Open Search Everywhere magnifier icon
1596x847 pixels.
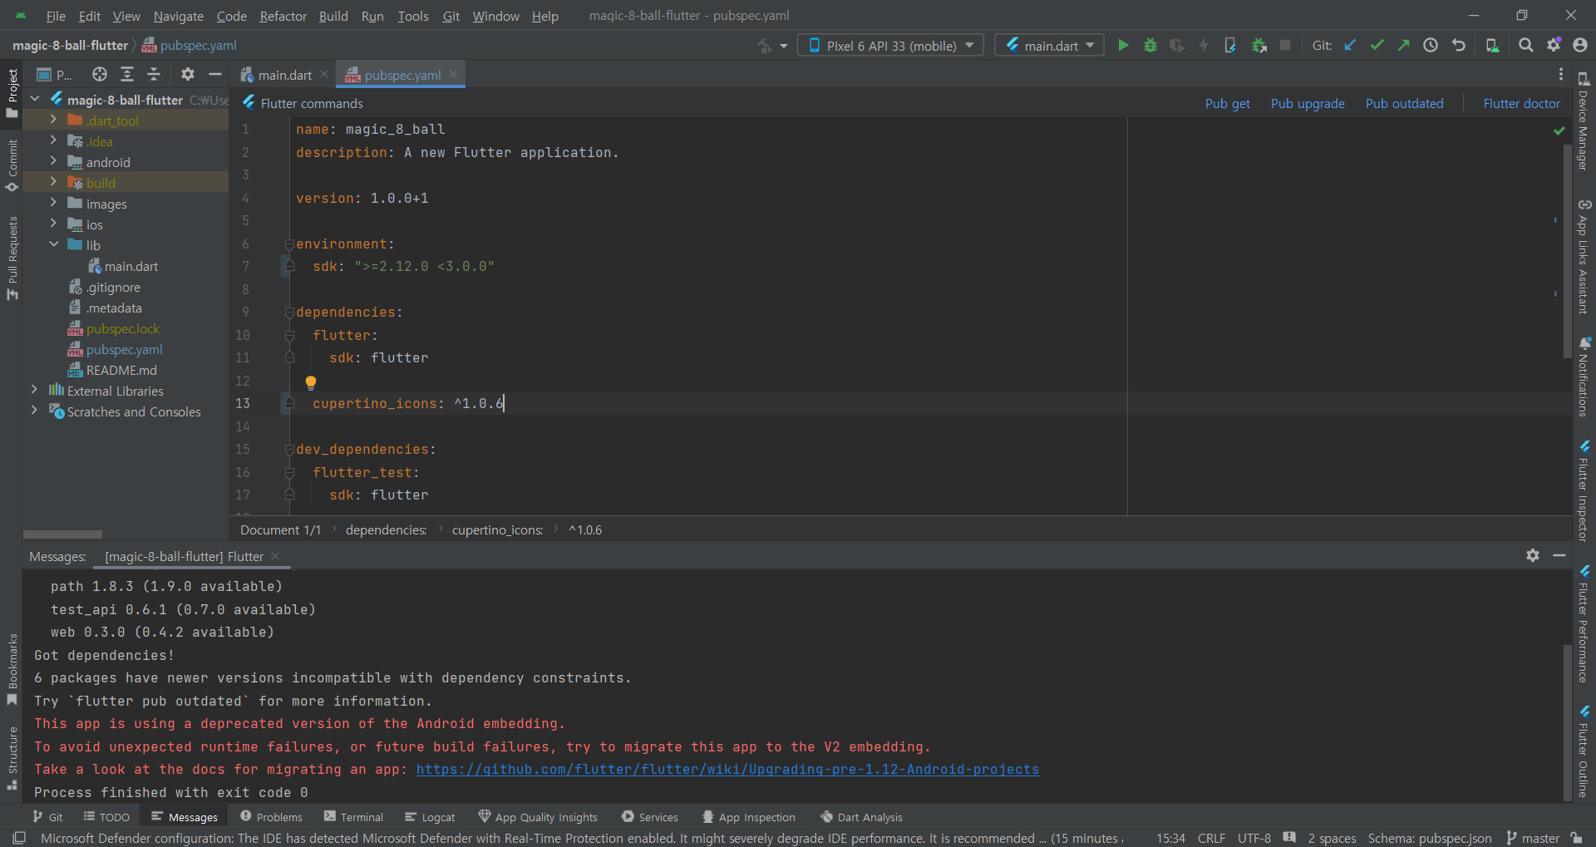coord(1526,46)
